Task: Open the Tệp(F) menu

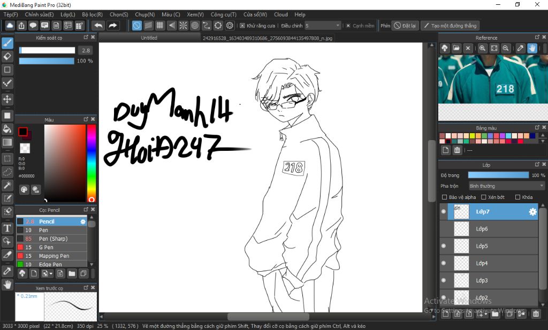Action: click(11, 14)
